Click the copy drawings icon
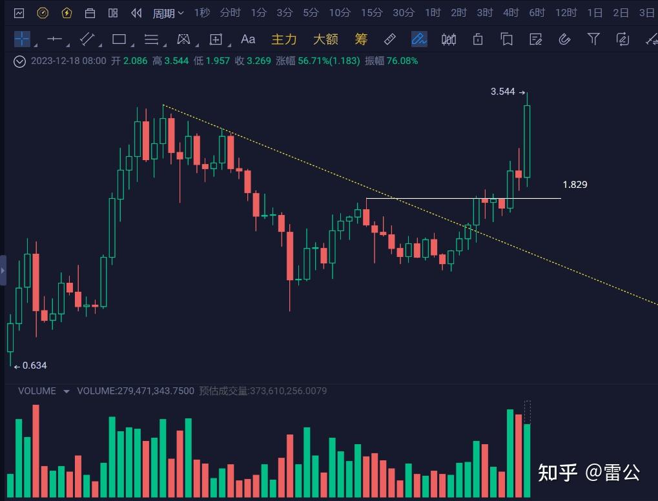 [506, 39]
